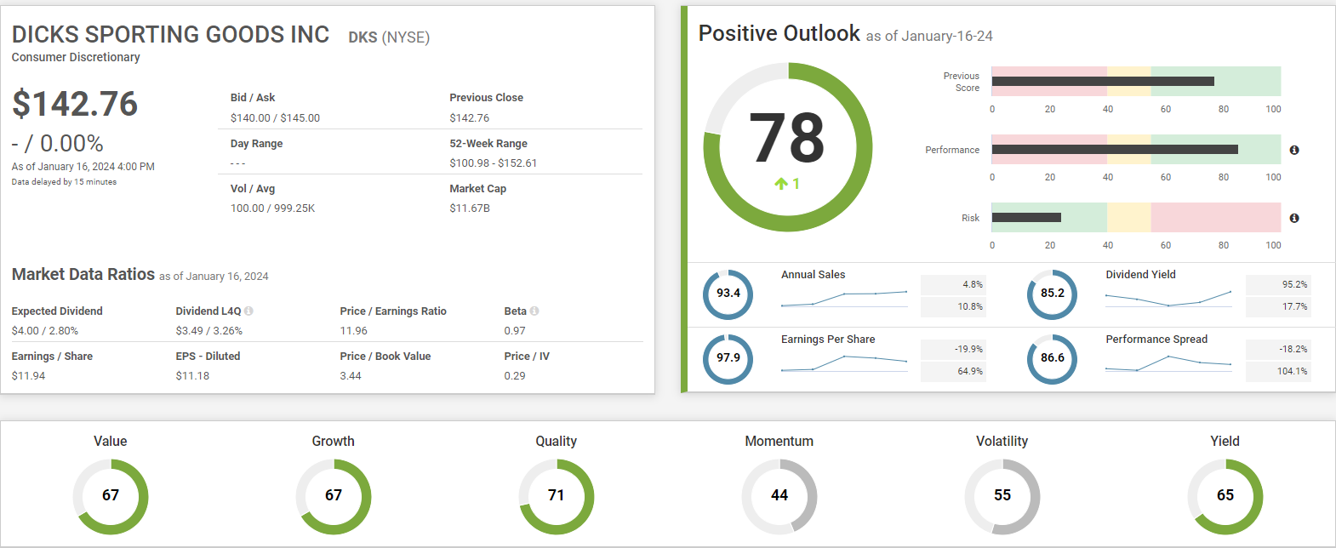Click the overall outlook score 78 gauge
The width and height of the screenshot is (1336, 548).
788,147
